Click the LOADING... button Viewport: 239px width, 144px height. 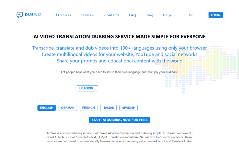(x=87, y=88)
